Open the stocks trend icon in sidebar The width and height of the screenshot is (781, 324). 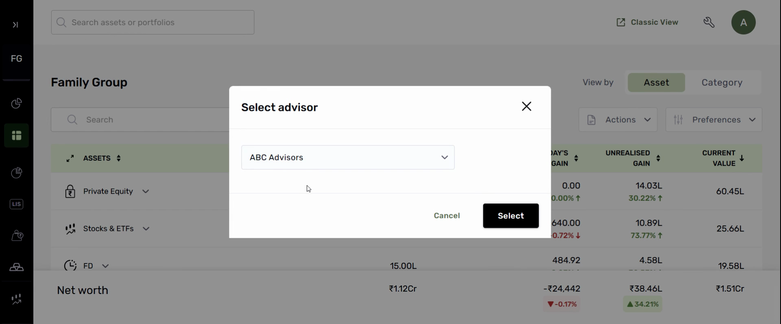(16, 300)
